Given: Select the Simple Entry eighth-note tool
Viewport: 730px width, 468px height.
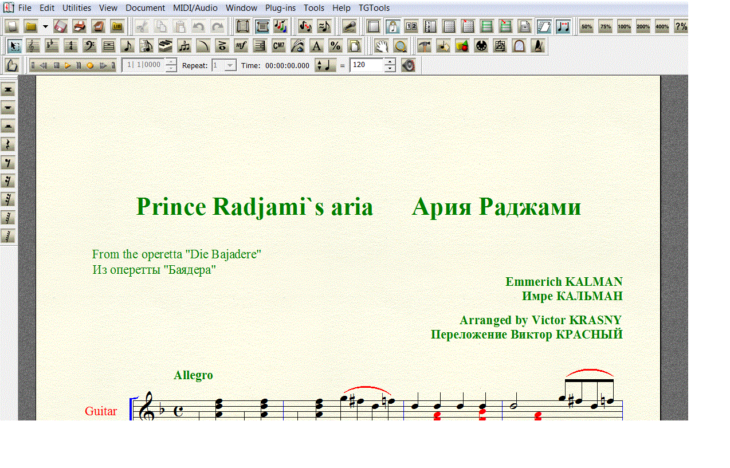Looking at the screenshot, I should (127, 46).
